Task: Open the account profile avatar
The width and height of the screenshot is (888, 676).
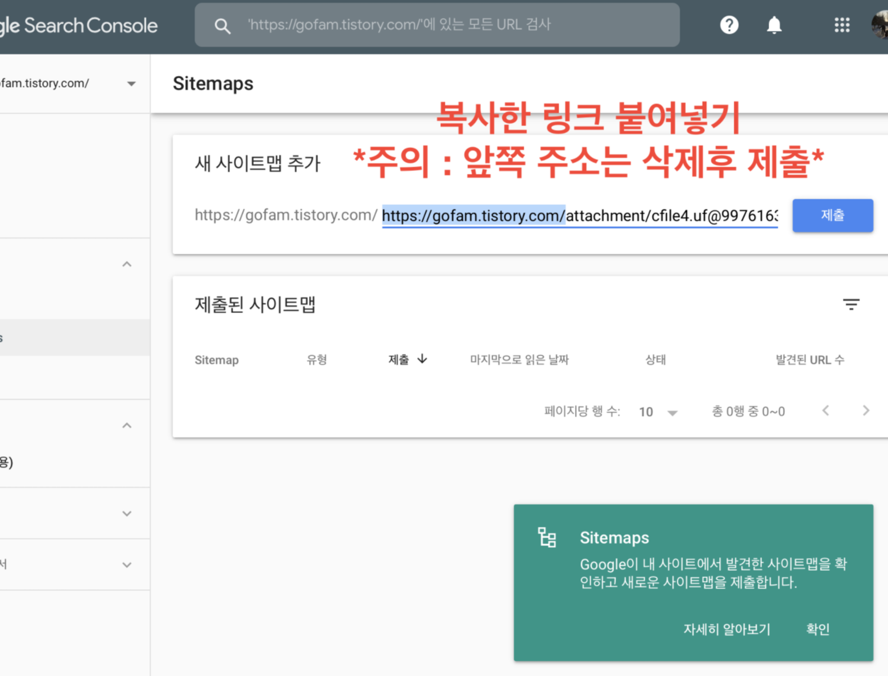Action: (880, 25)
